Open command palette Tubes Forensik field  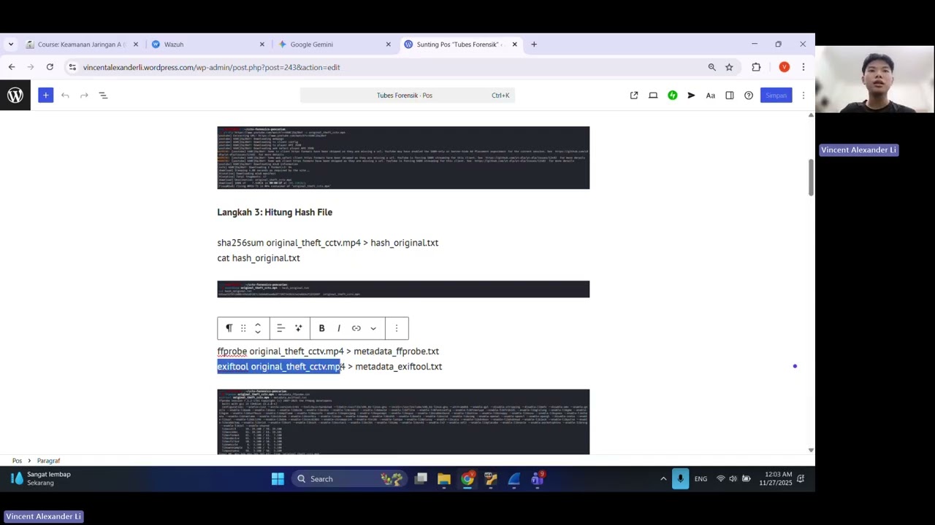[x=407, y=96]
